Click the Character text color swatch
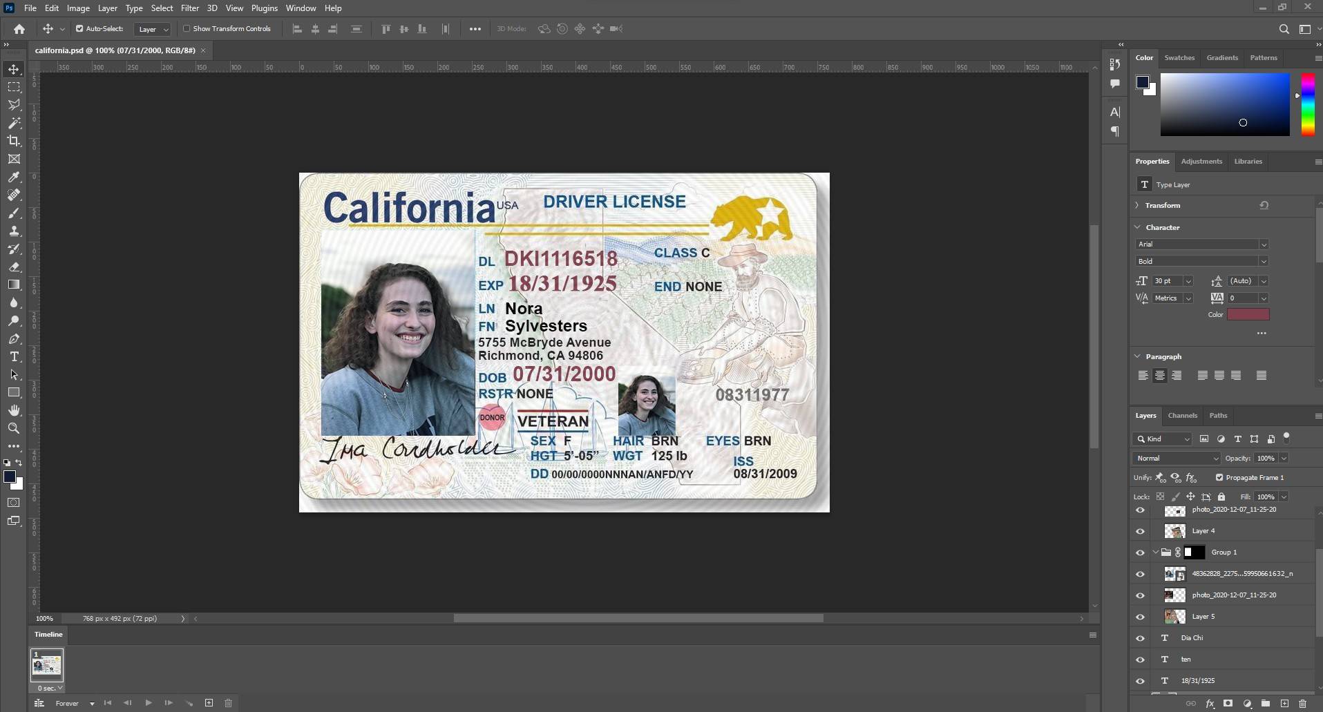1323x712 pixels. point(1248,315)
